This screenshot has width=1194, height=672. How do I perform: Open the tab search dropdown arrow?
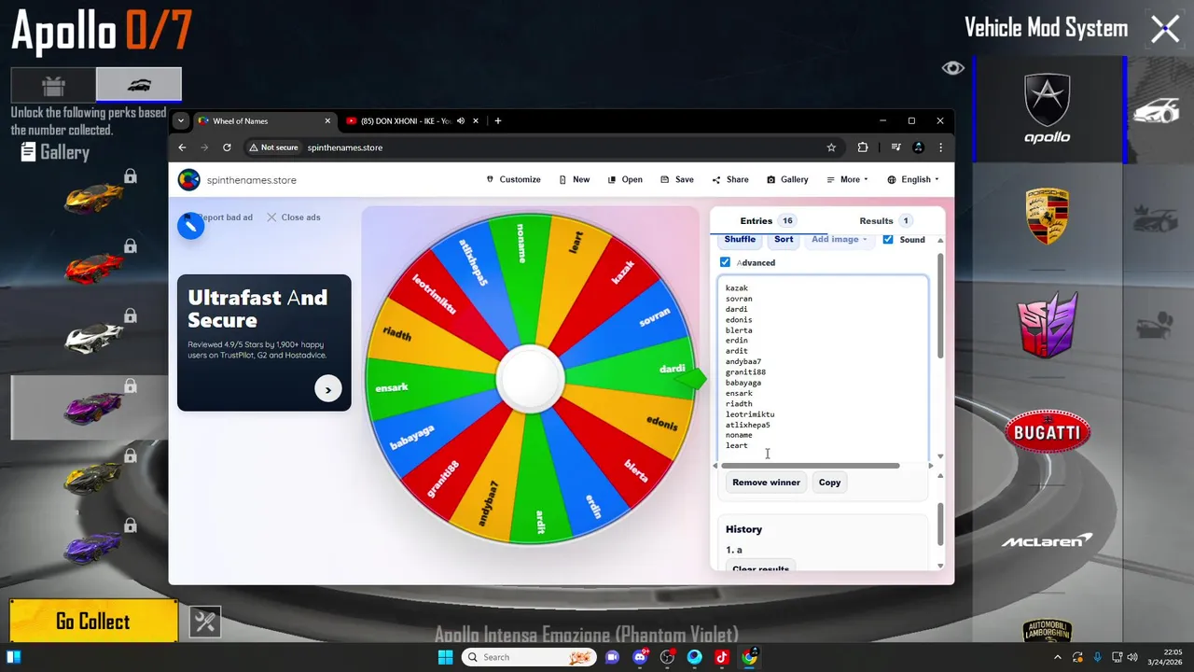click(181, 120)
